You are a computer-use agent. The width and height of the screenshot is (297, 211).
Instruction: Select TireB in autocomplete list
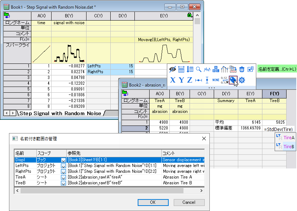[x=285, y=146]
